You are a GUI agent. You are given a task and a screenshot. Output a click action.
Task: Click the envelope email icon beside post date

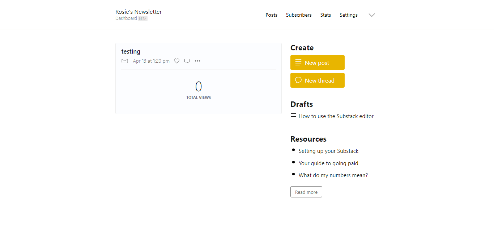[125, 61]
